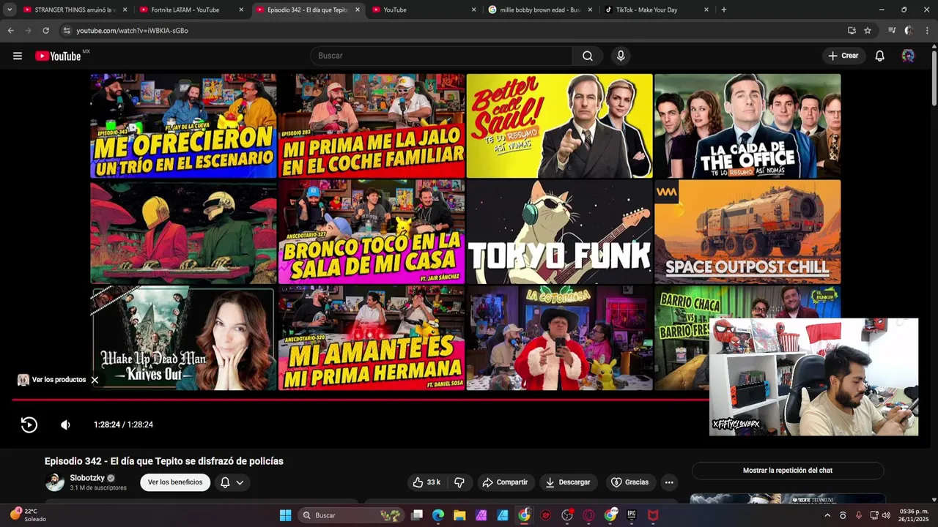
Task: Open the YouTube hamburger guide menu
Action: pyautogui.click(x=18, y=56)
